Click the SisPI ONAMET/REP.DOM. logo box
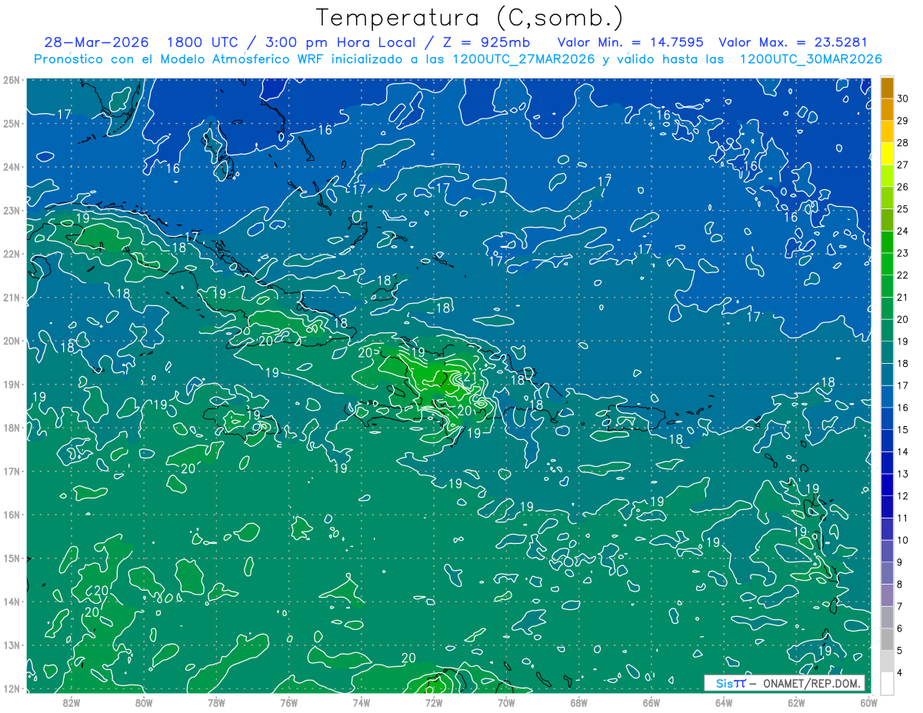Viewport: 923px width, 713px height. coord(784,683)
